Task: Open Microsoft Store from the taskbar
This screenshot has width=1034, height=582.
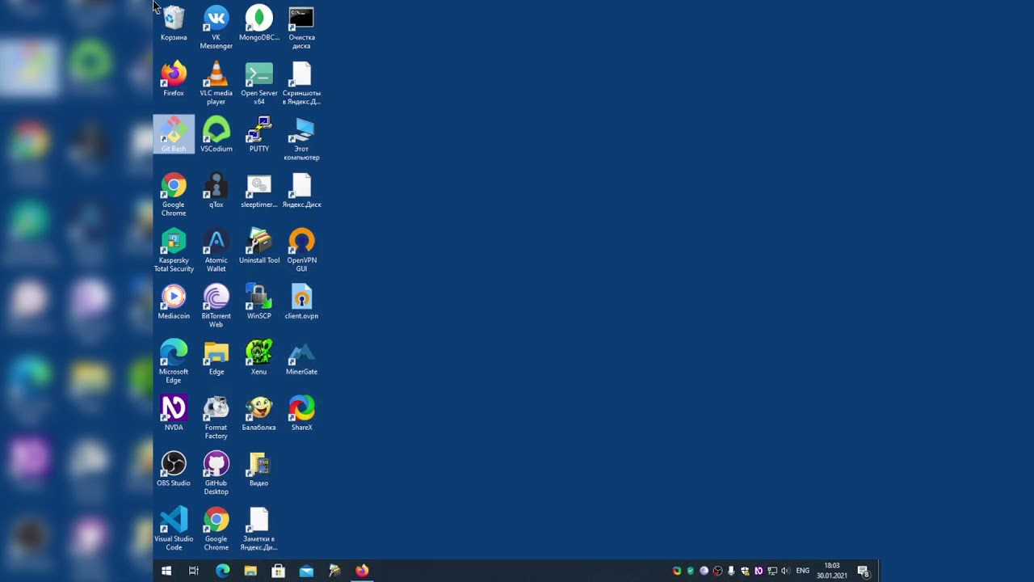Action: coord(278,571)
